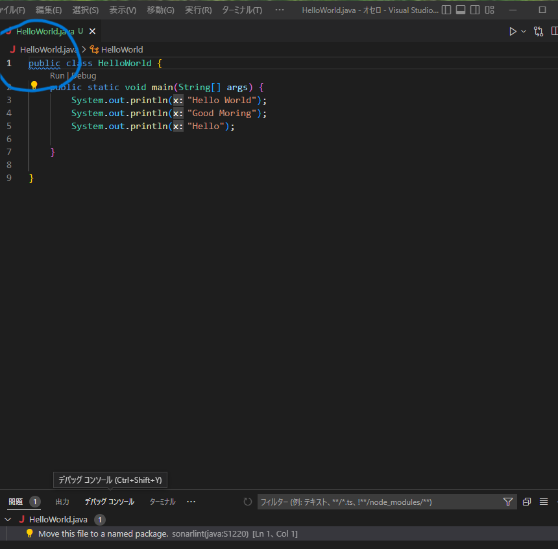Viewport: 558px width, 549px height.
Task: Run HelloWorld.java with the play button
Action: pos(513,30)
